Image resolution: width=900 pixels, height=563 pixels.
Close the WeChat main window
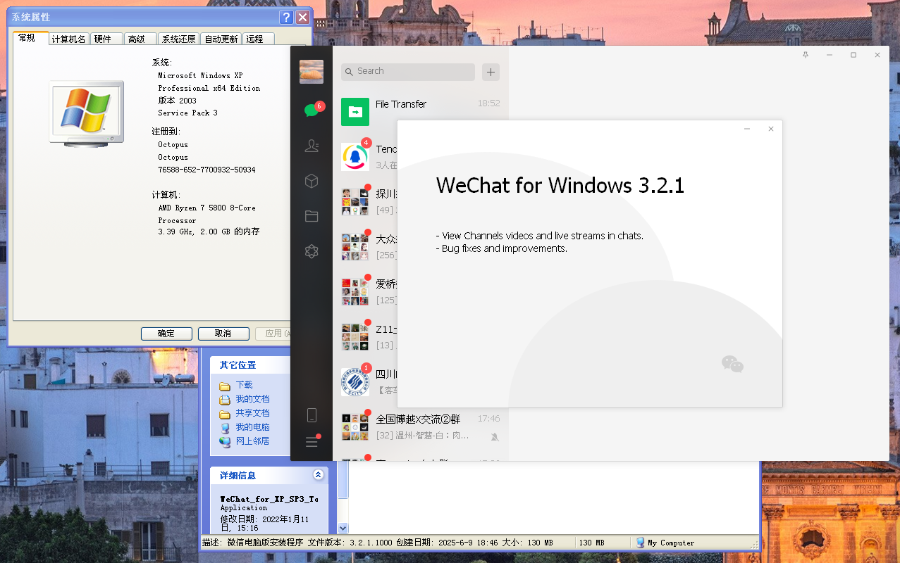877,55
